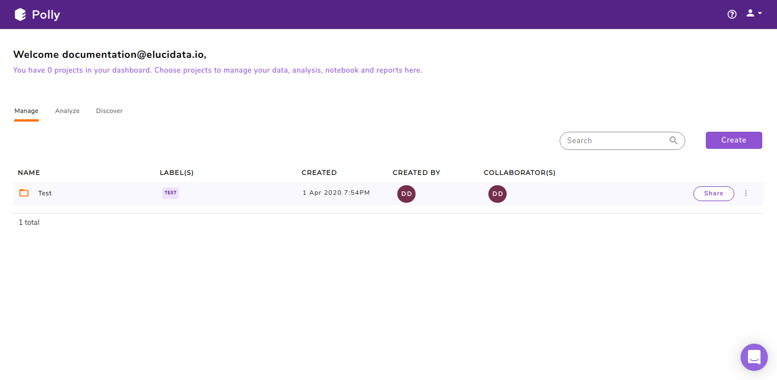
Task: Click the DD avatar under Created By
Action: (406, 194)
